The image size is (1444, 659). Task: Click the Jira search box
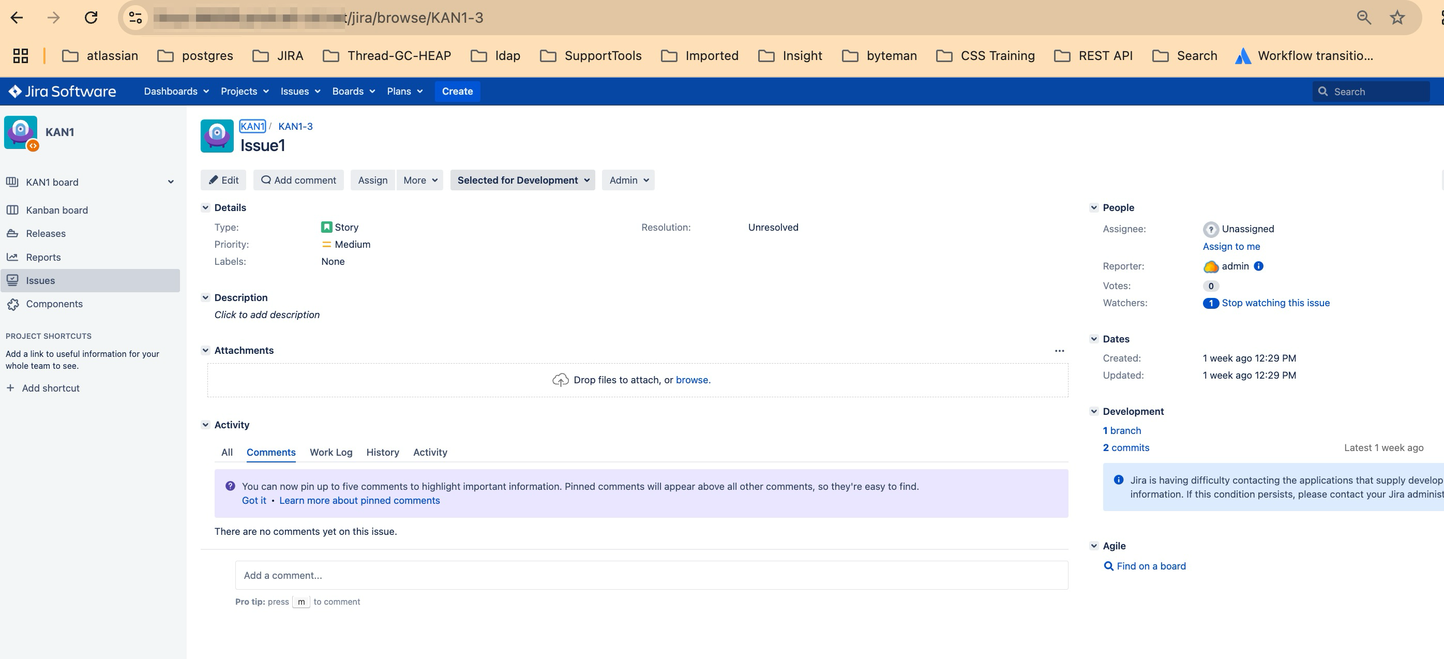pos(1371,92)
